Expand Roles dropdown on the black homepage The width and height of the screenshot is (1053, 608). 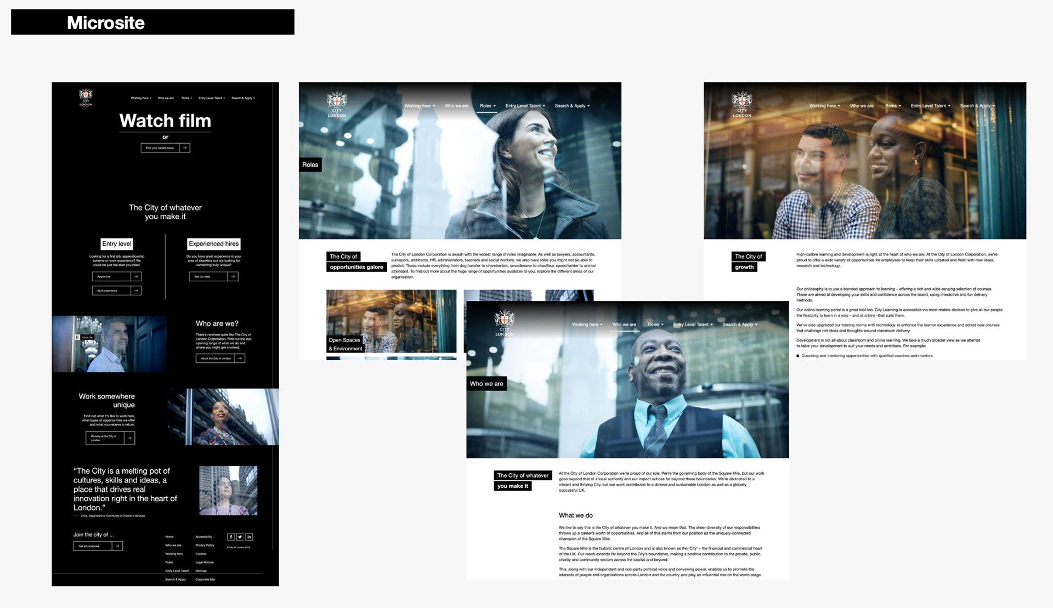[x=186, y=98]
